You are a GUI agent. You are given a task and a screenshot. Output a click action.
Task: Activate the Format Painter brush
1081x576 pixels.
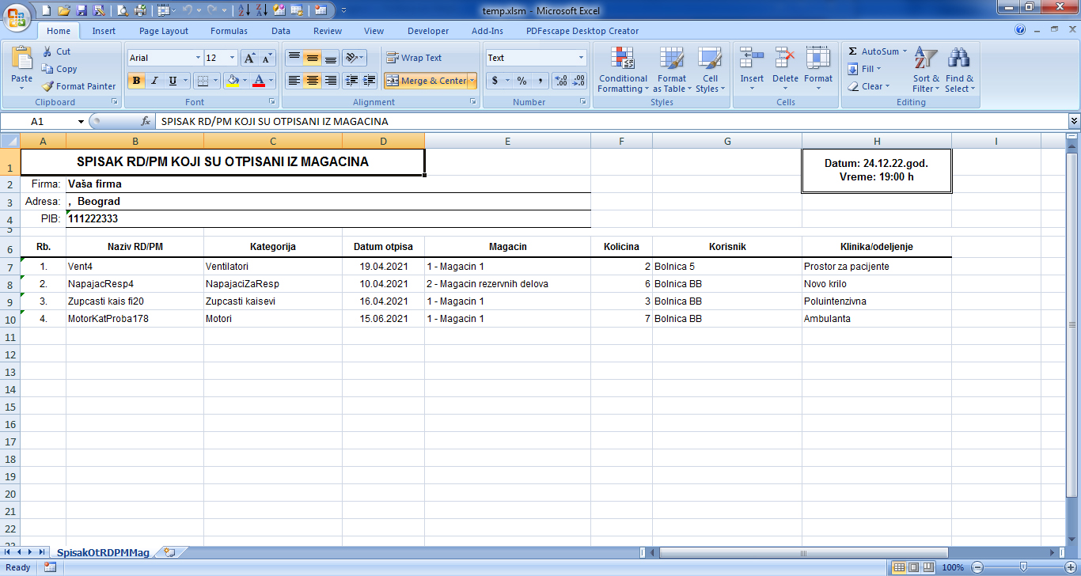click(78, 86)
